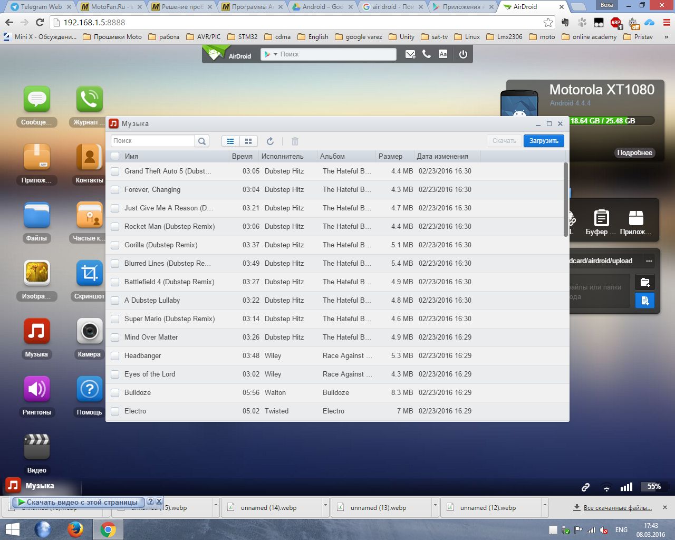Open the Буфер clipboard tool

pyautogui.click(x=601, y=222)
